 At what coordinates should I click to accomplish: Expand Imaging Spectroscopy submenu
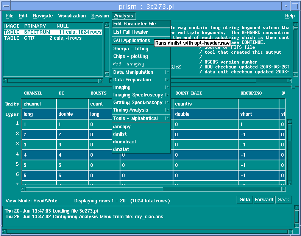141,95
